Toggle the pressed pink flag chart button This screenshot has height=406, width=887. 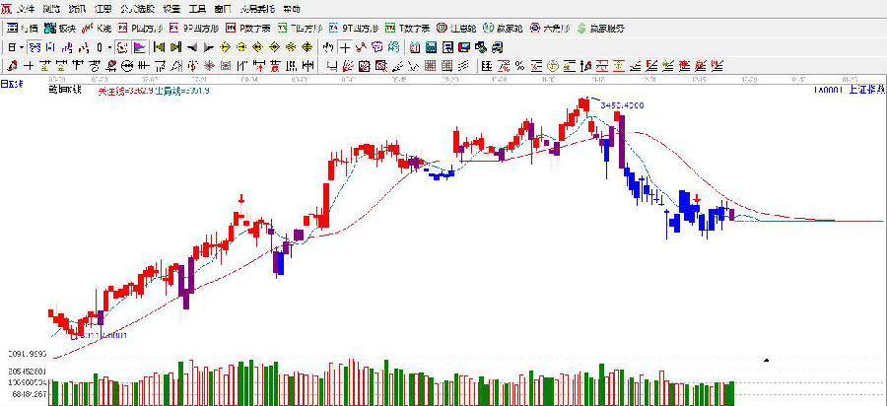click(x=139, y=46)
